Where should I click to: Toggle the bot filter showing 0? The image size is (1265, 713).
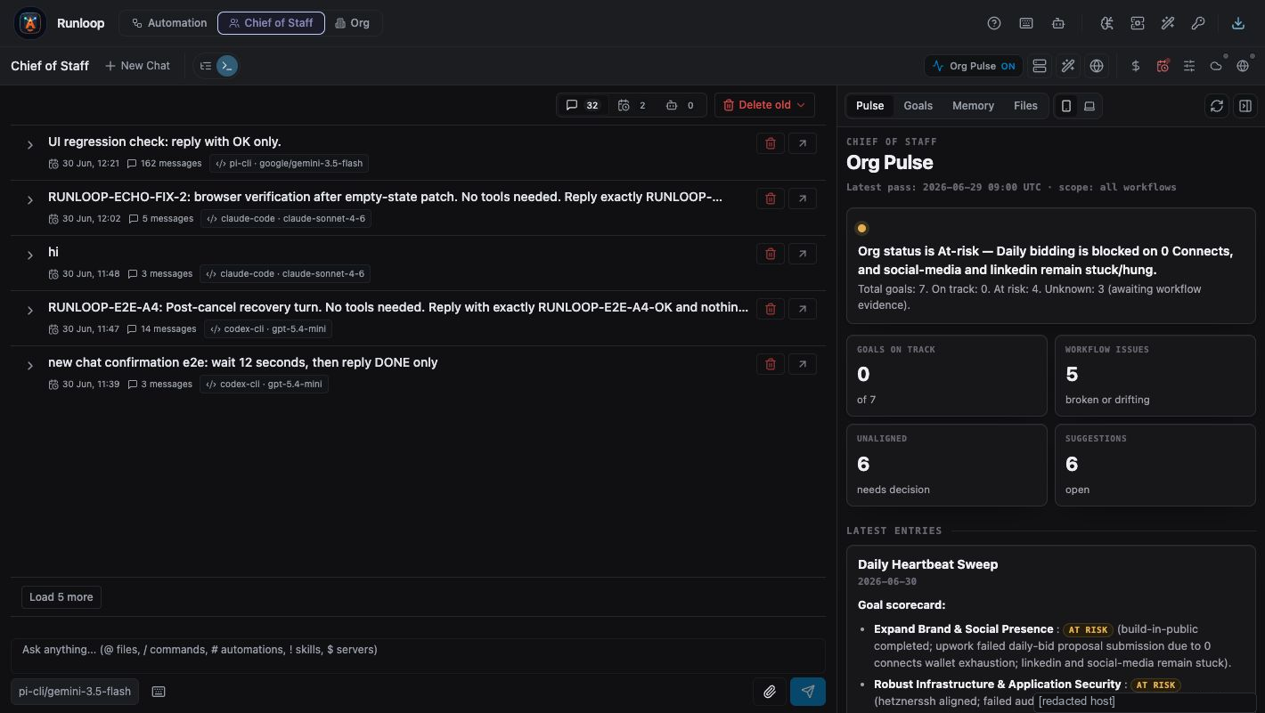click(681, 105)
